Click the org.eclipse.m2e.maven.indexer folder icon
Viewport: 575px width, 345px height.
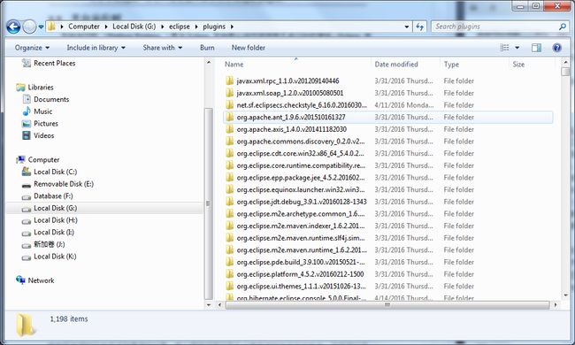pos(230,226)
